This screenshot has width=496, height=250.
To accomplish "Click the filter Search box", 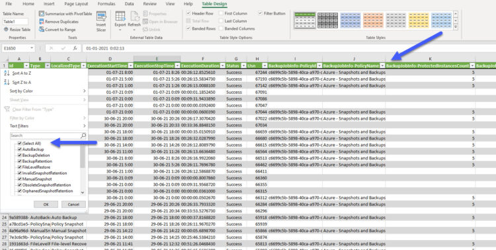I will [x=45, y=136].
